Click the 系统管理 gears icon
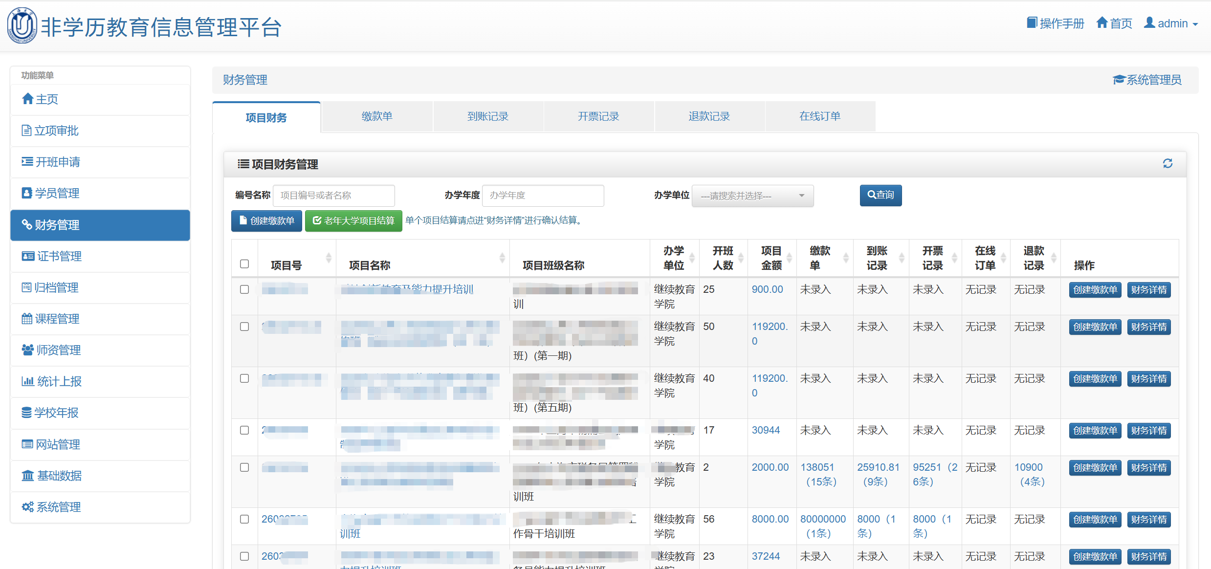 click(x=28, y=507)
